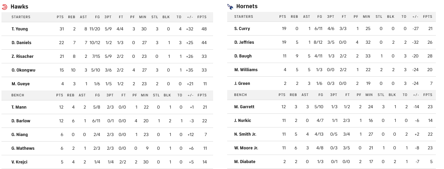Select T. Mann on Hawks bench

tap(19, 107)
